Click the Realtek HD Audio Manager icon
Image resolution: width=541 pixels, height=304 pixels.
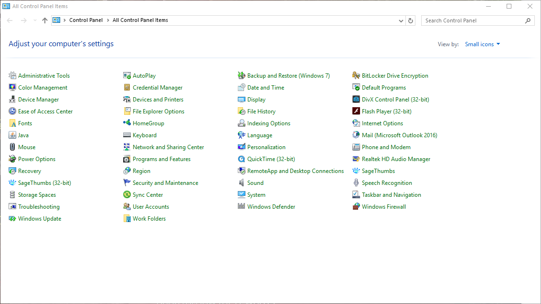pos(356,159)
